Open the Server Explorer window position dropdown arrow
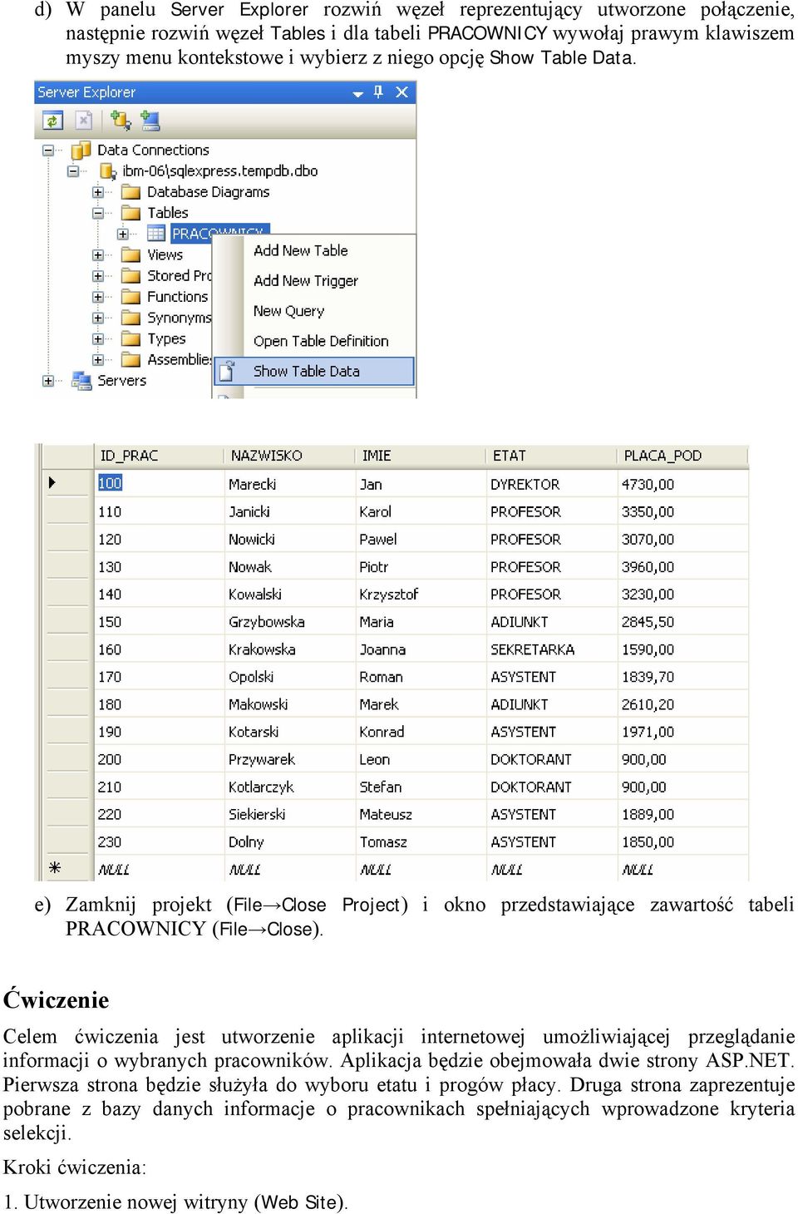The height and width of the screenshot is (1214, 798). pos(358,93)
